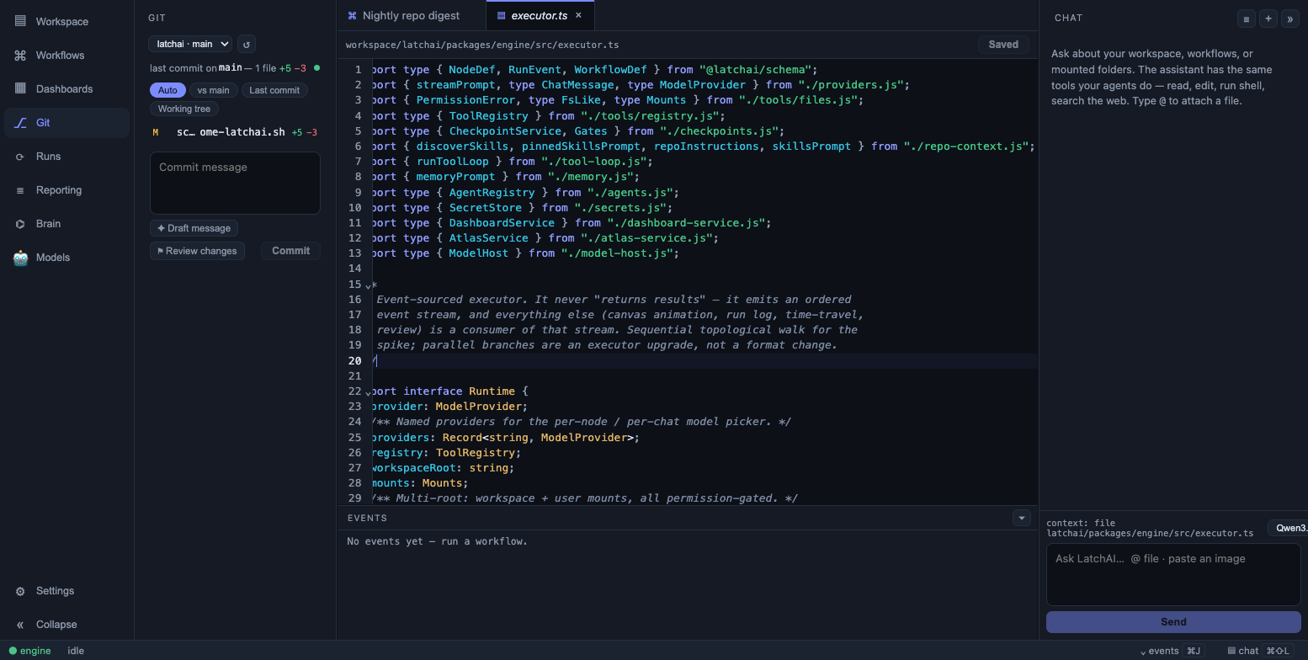Collapse the left sidebar
Image resolution: width=1308 pixels, height=660 pixels.
click(66, 624)
